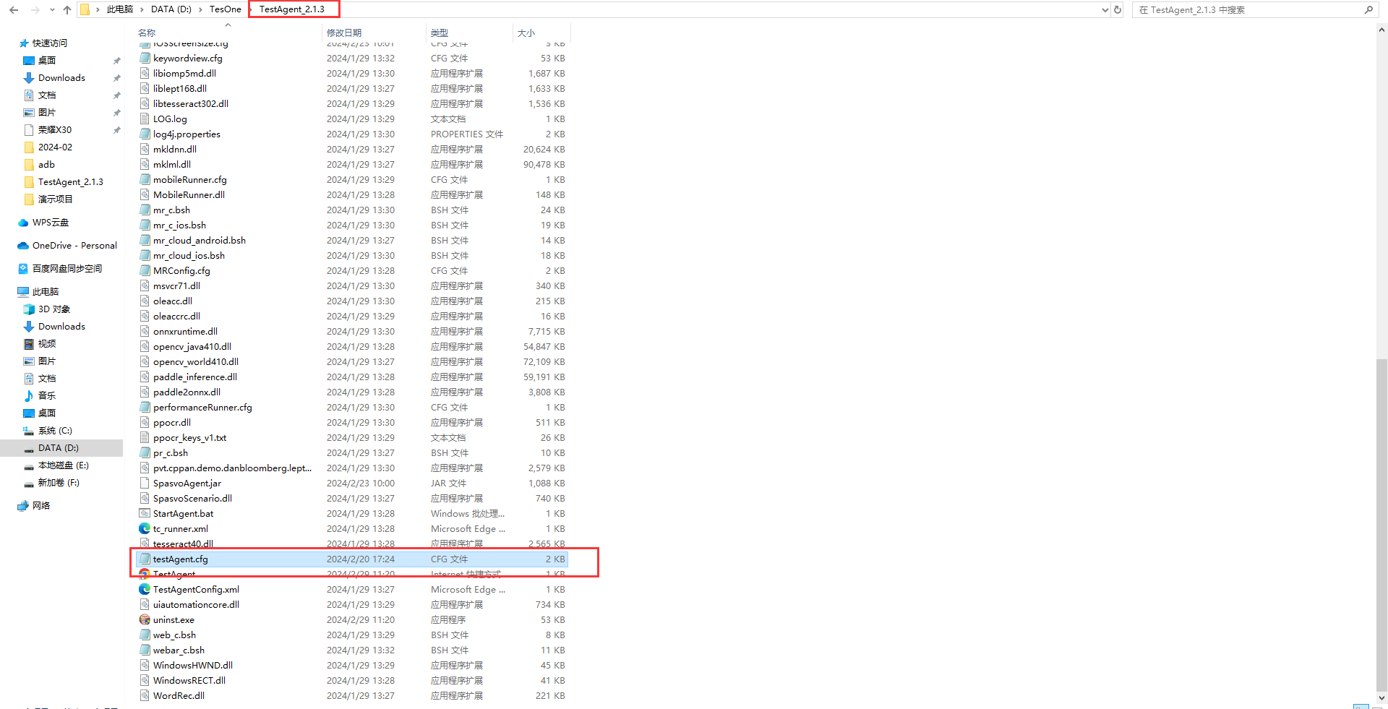Select 本地磁盘 (E:) drive
The height and width of the screenshot is (709, 1388).
(63, 465)
